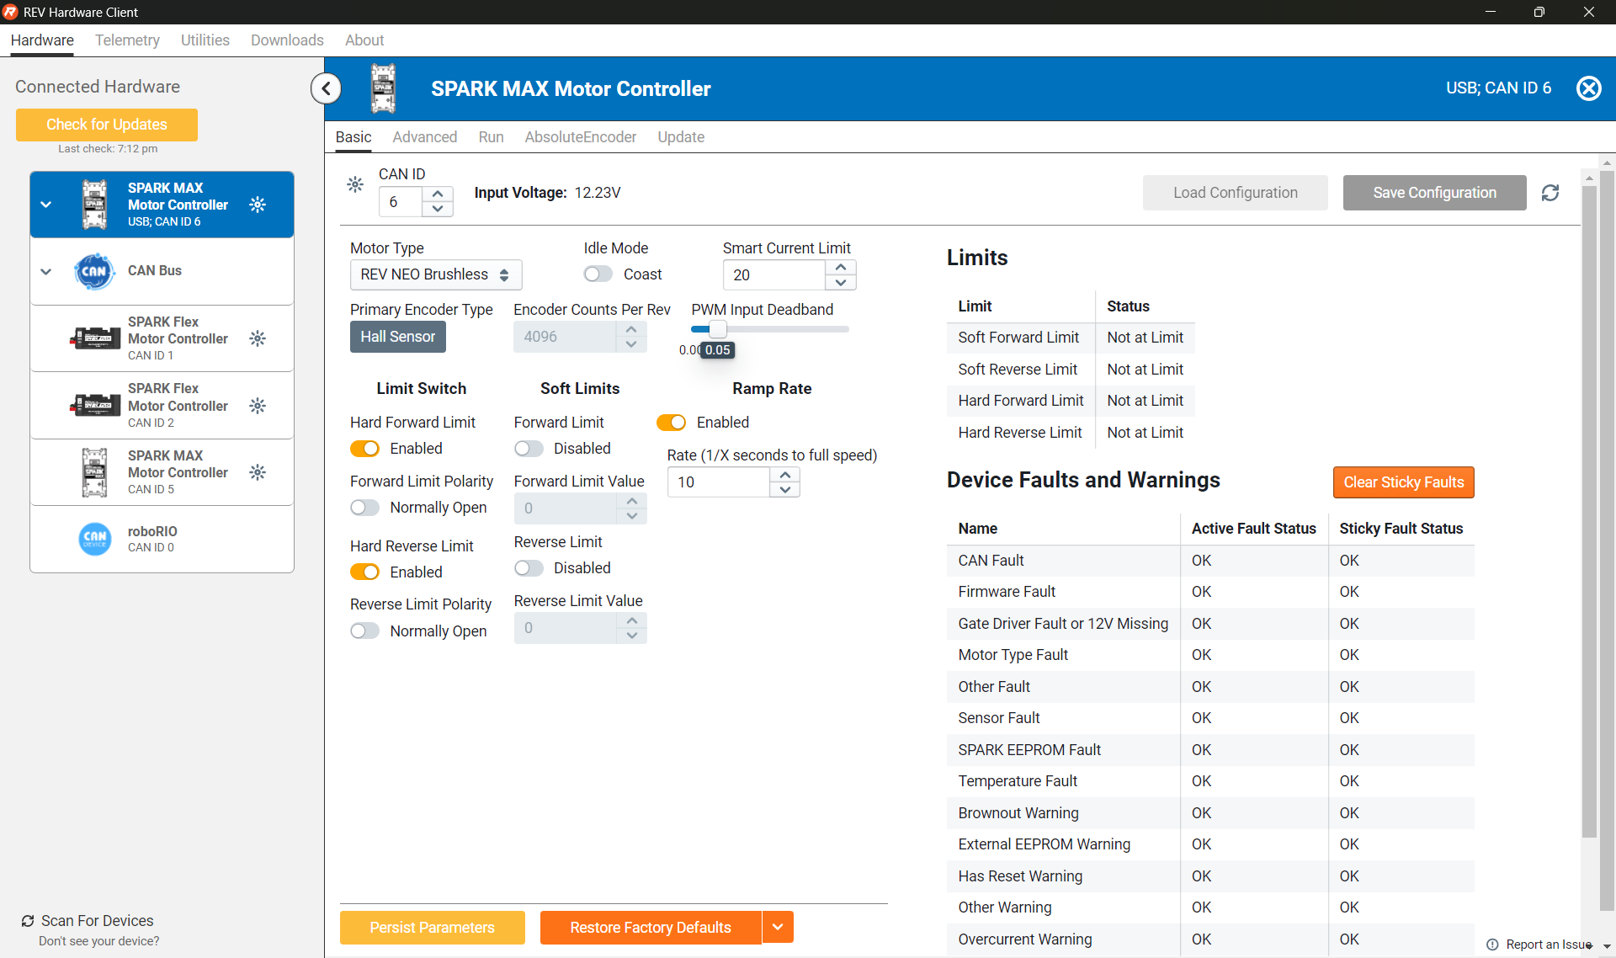This screenshot has width=1616, height=958.
Task: Open the Run tab
Action: tap(491, 137)
